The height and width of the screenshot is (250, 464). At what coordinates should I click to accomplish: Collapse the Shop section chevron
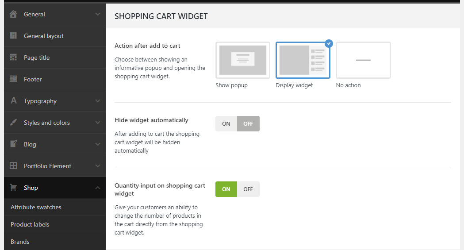(98, 188)
